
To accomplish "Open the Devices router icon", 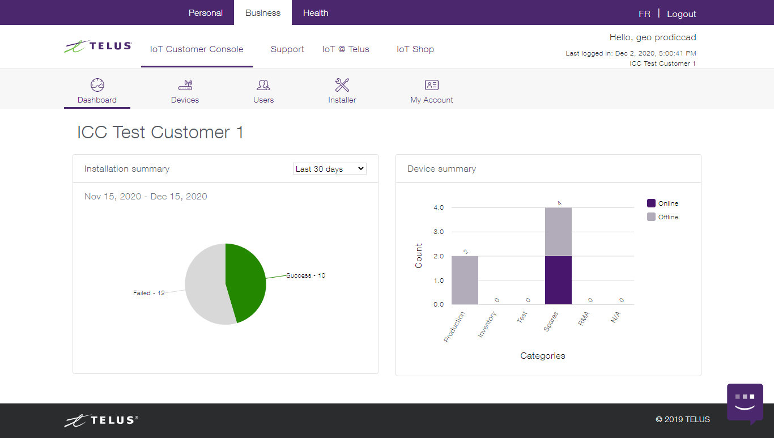I will coord(185,86).
